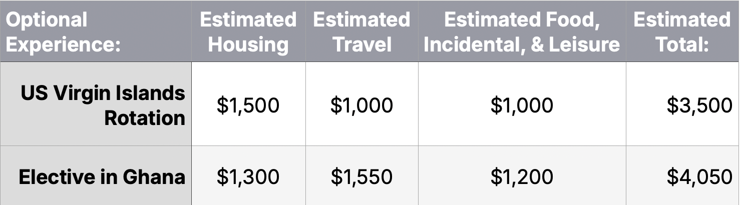Select the $1,550 Ghana travel cell

tap(362, 175)
